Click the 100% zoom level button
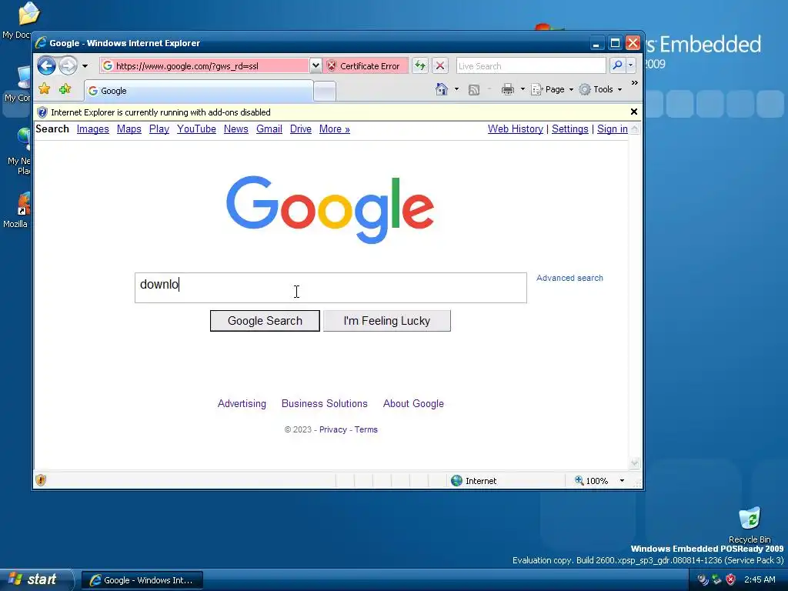 (592, 481)
